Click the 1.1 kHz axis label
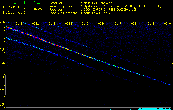 pyautogui.click(x=2, y=36)
